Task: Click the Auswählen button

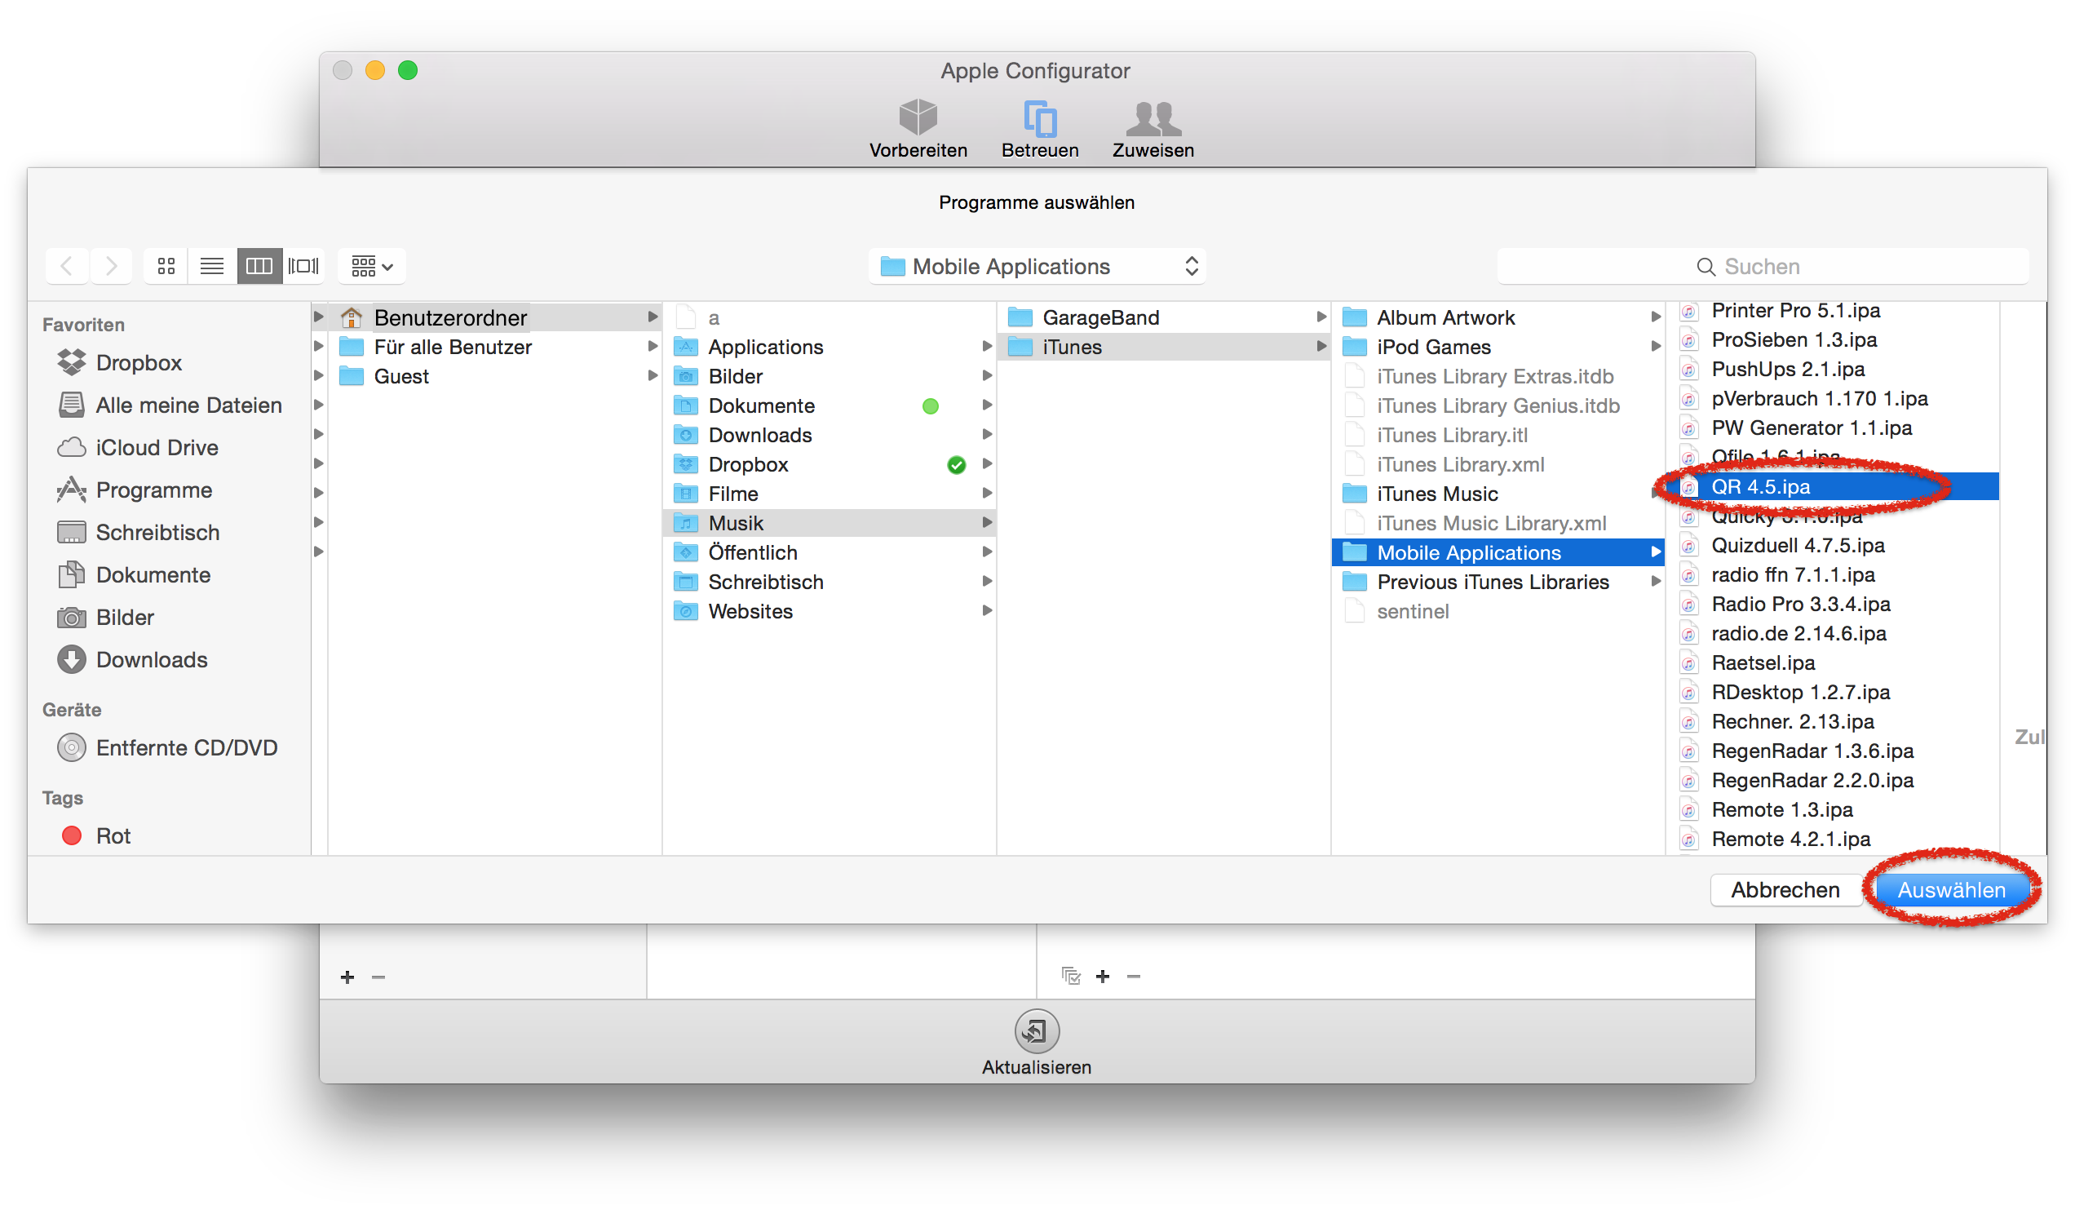Action: pyautogui.click(x=1951, y=890)
